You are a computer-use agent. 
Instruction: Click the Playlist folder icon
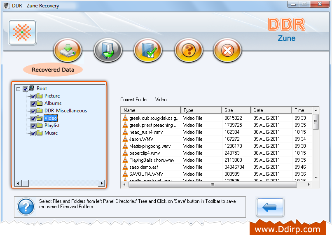tap(40, 126)
